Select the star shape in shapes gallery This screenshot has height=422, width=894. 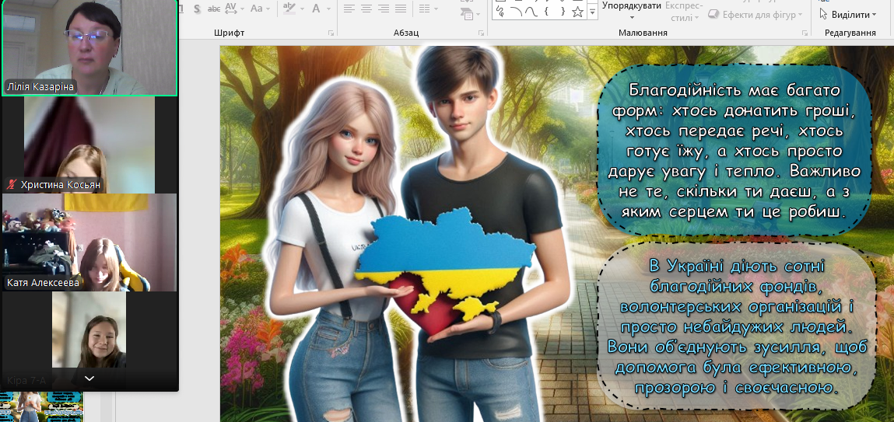(x=577, y=11)
